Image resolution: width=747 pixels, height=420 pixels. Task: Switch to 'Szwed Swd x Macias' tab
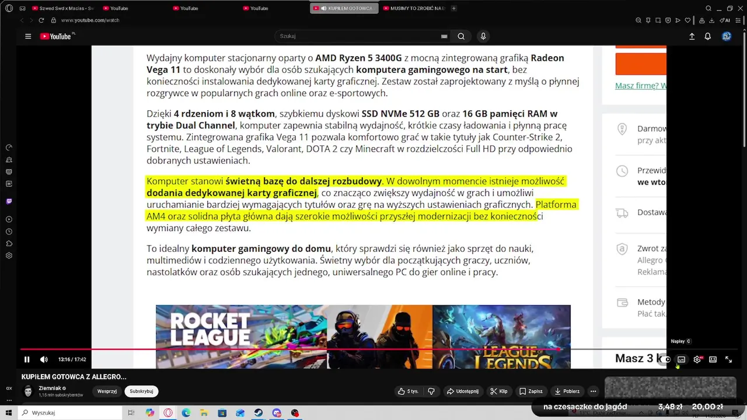coord(63,8)
